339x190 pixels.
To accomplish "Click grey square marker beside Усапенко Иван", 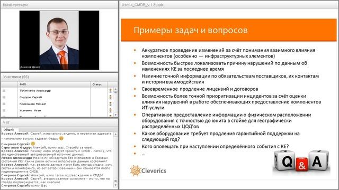I will coord(4,110).
